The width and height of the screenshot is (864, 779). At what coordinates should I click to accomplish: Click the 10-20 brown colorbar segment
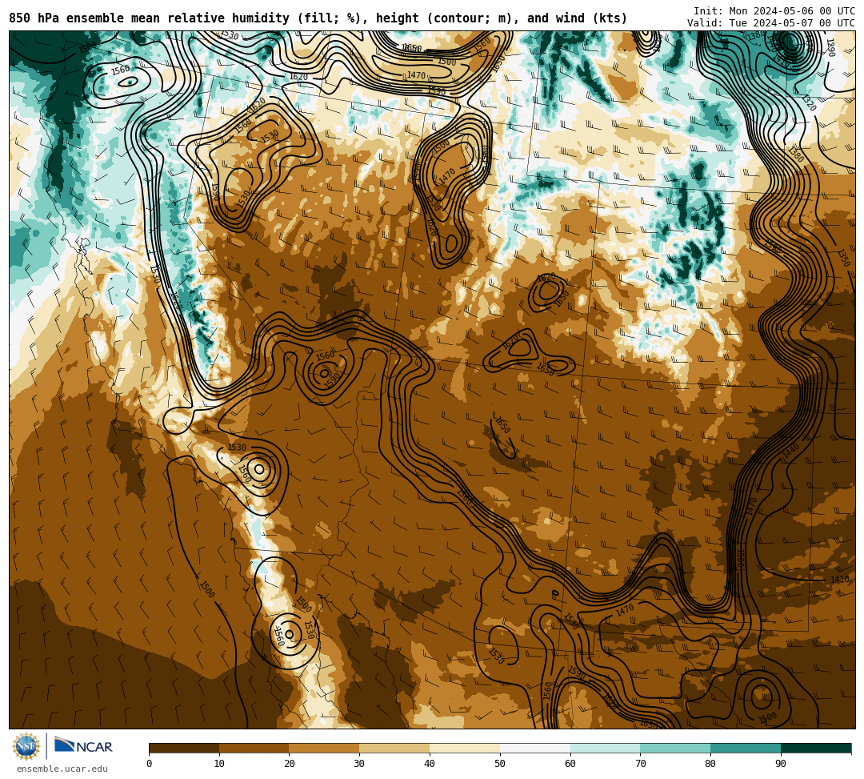click(254, 748)
